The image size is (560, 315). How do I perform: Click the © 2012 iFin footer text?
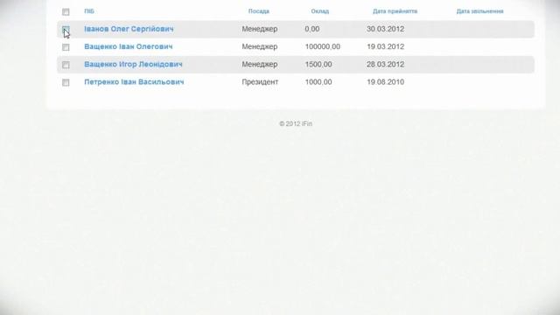[296, 123]
